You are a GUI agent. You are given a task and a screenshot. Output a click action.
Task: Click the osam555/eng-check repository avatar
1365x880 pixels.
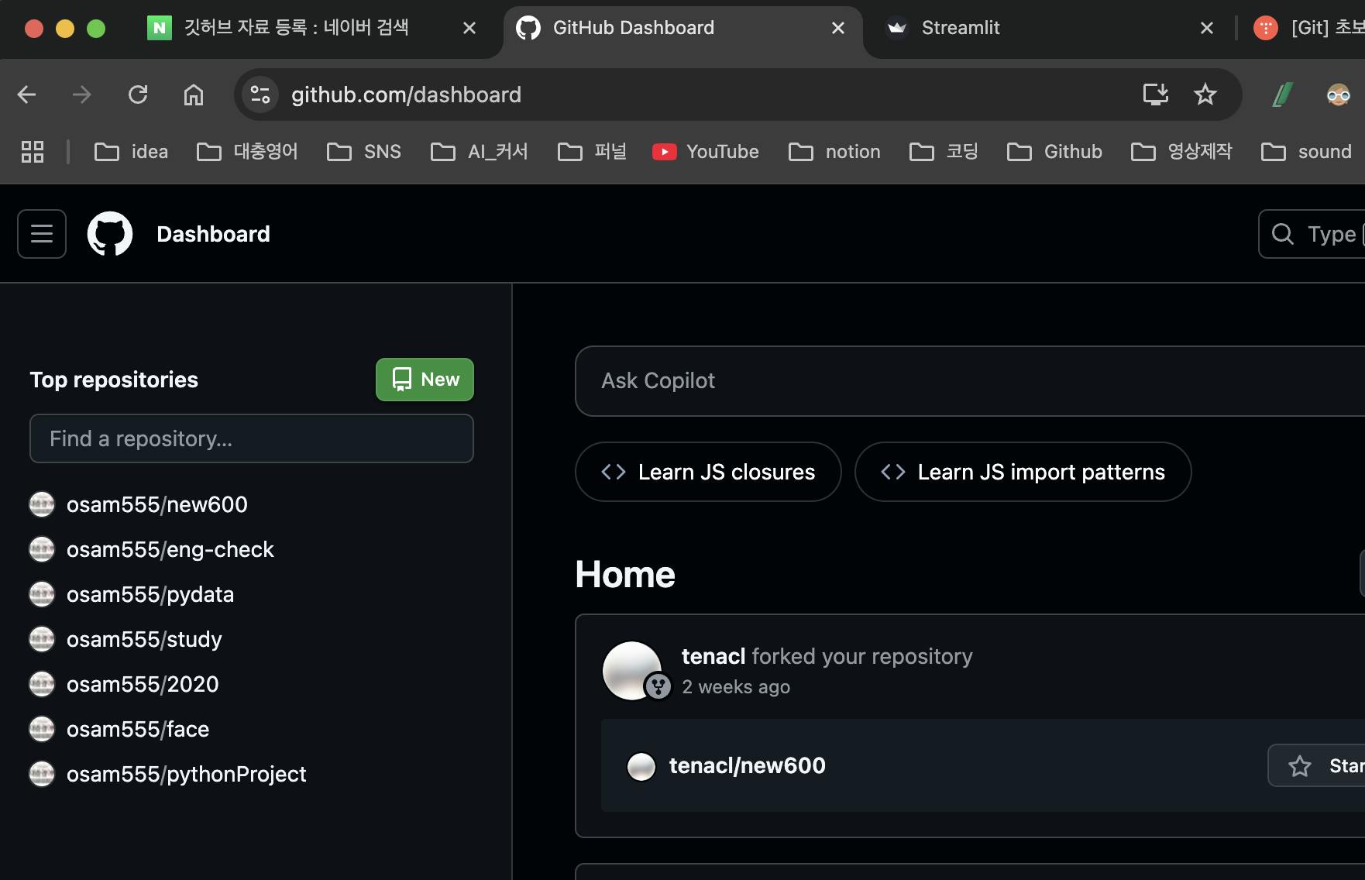click(42, 549)
